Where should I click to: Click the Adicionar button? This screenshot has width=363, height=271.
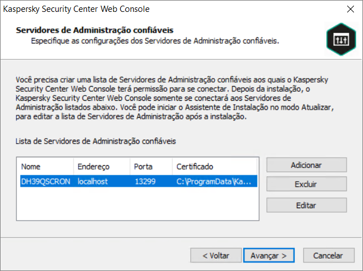307,165
